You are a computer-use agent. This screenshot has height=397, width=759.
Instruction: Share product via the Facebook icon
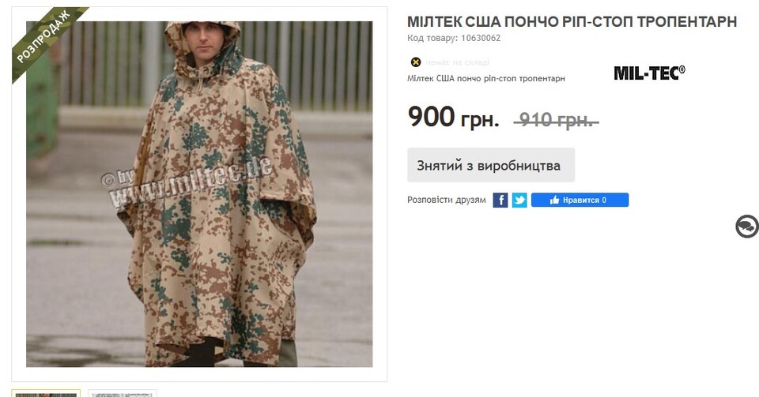[x=500, y=200]
